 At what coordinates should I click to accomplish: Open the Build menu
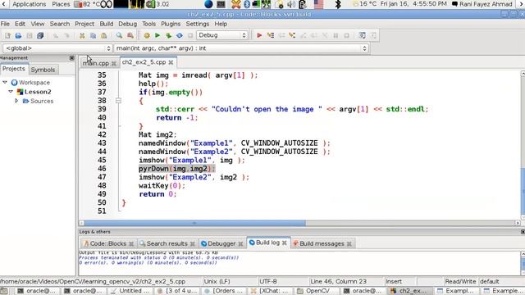click(x=107, y=24)
